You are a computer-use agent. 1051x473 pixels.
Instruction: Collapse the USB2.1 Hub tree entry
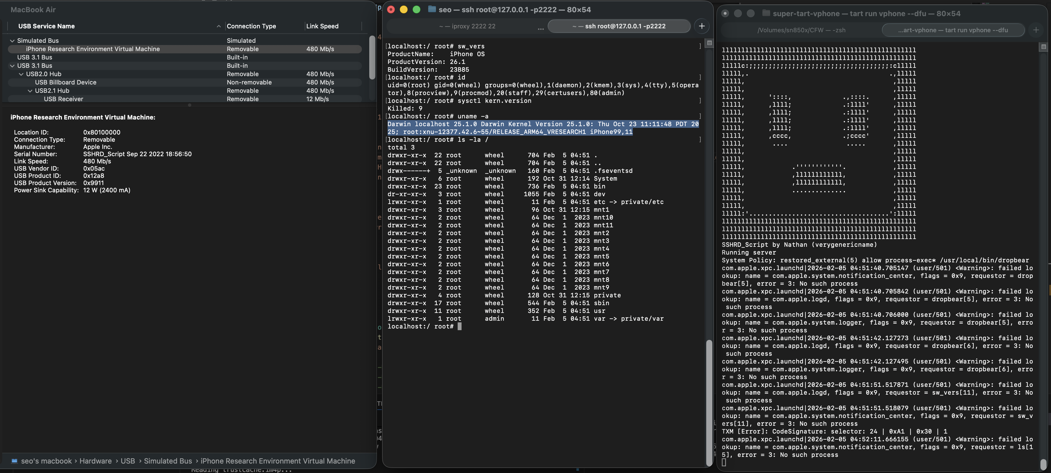[30, 91]
